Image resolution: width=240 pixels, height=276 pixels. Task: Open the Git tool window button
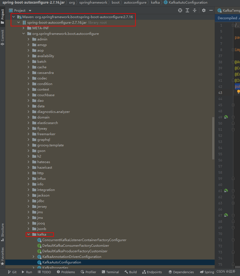click(12, 272)
